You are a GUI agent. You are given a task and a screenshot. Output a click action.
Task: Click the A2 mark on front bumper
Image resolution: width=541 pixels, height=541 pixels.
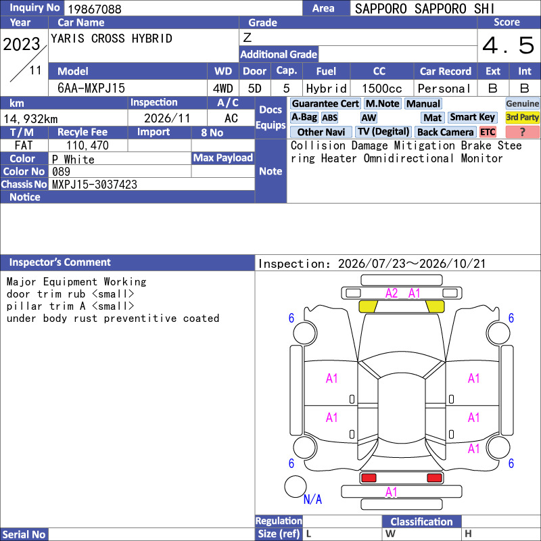[x=392, y=293]
